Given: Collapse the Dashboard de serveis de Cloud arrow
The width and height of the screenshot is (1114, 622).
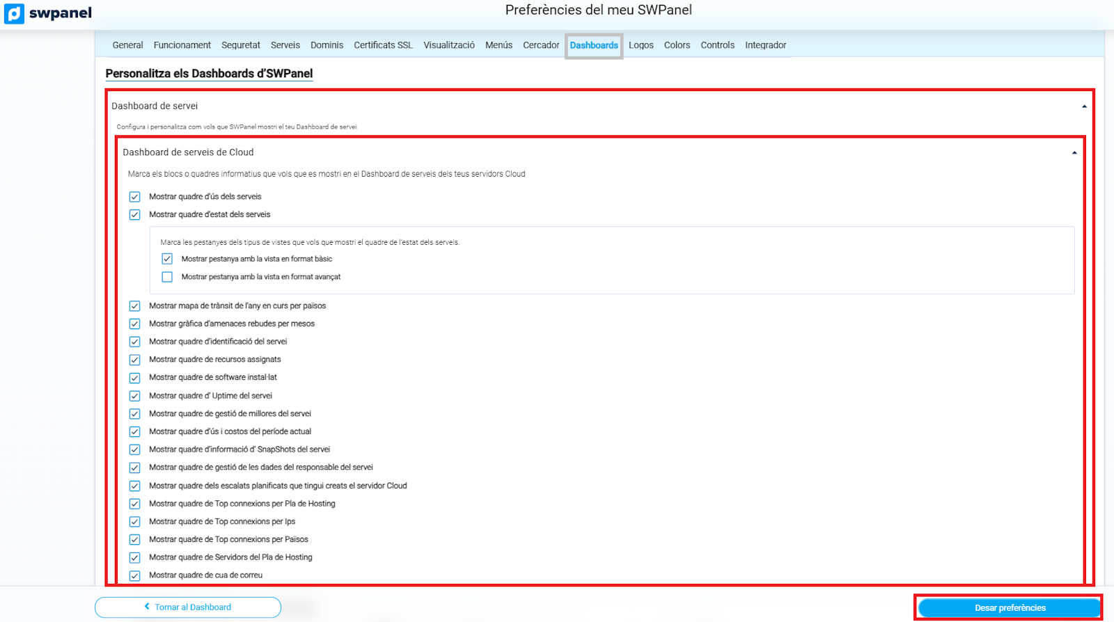Looking at the screenshot, I should [1074, 152].
